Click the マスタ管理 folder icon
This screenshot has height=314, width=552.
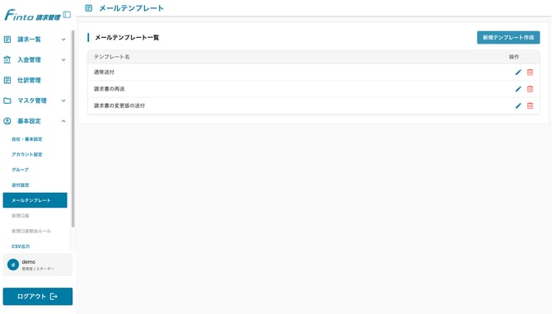(x=7, y=101)
